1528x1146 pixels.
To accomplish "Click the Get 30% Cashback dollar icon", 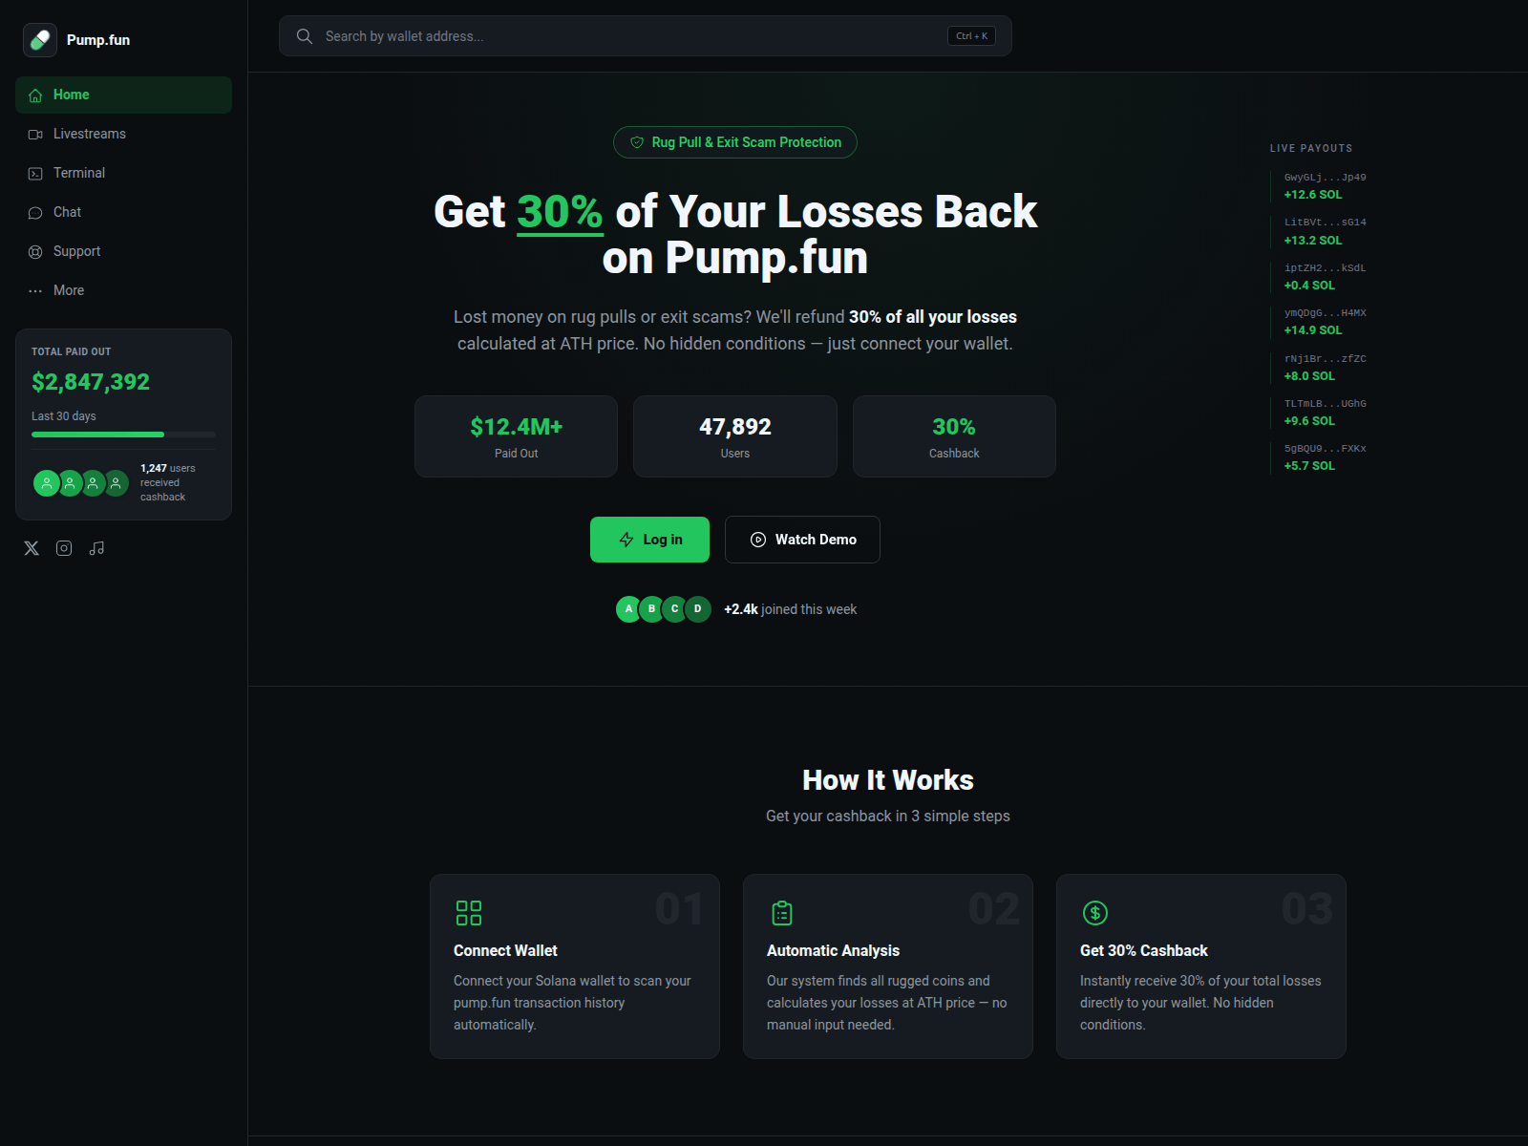I will tap(1095, 913).
